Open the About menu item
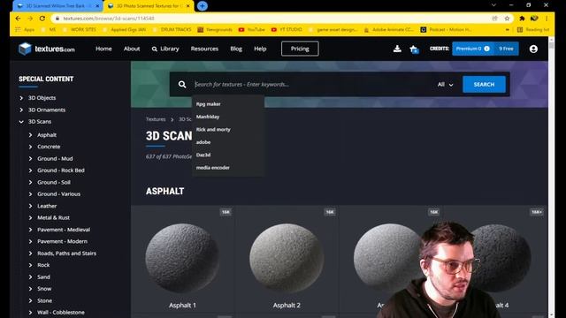The height and width of the screenshot is (318, 566). (x=132, y=49)
